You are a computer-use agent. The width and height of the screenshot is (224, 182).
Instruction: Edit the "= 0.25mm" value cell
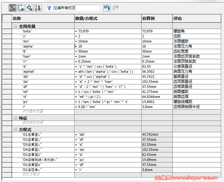coord(108,61)
